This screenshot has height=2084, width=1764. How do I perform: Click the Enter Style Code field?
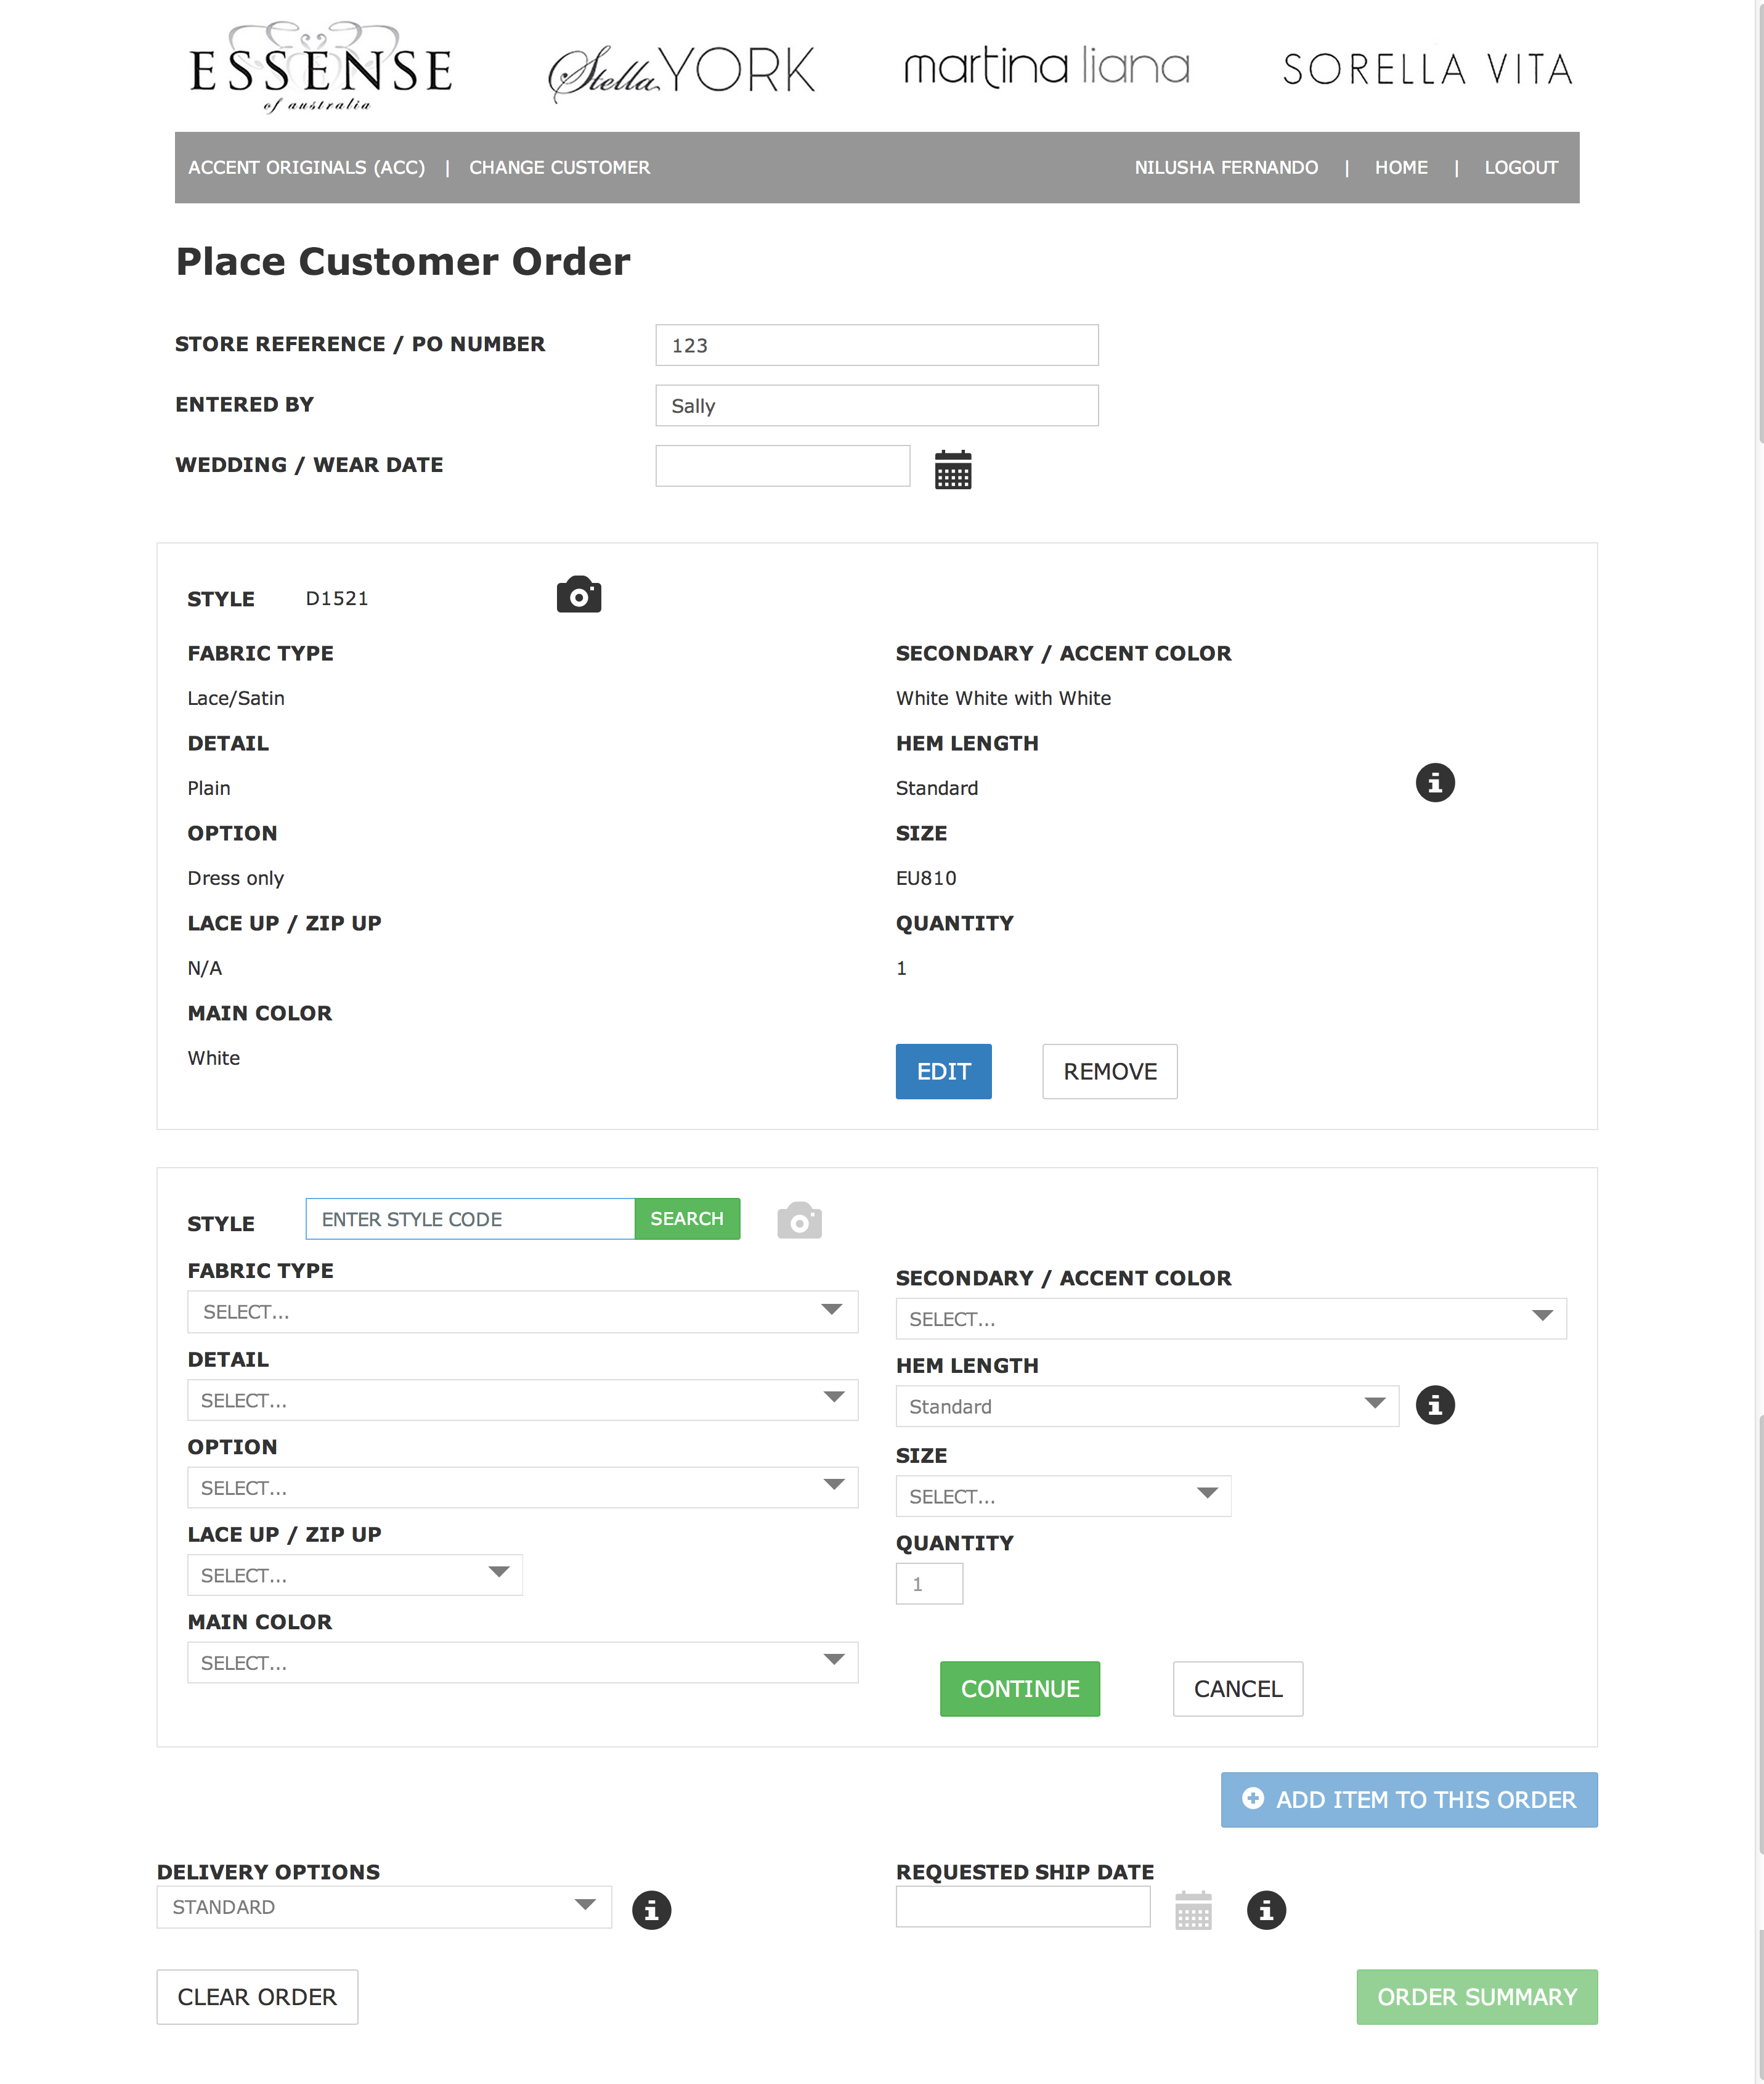[x=469, y=1218]
